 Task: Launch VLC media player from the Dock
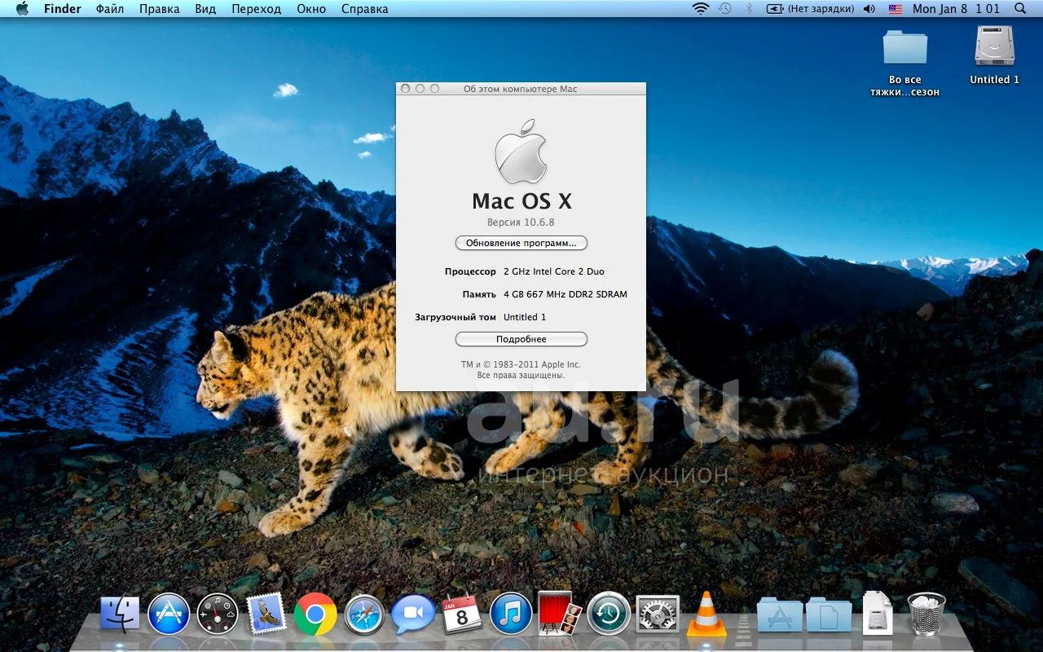pyautogui.click(x=706, y=615)
